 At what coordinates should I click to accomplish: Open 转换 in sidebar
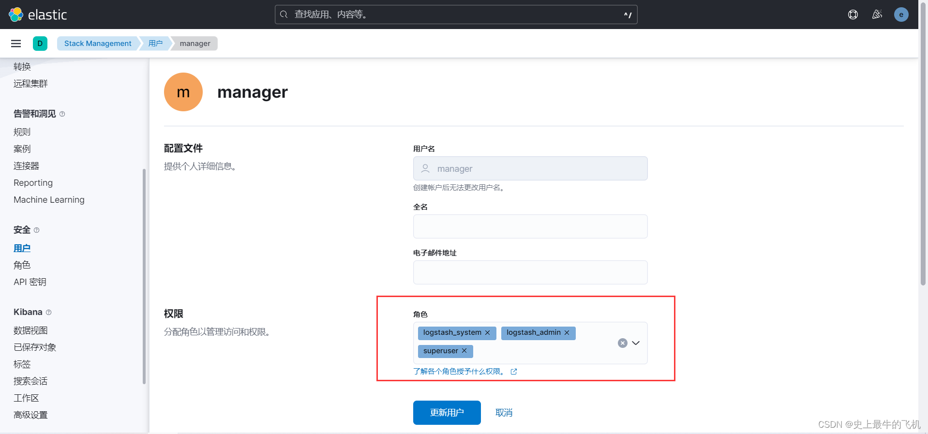click(22, 67)
